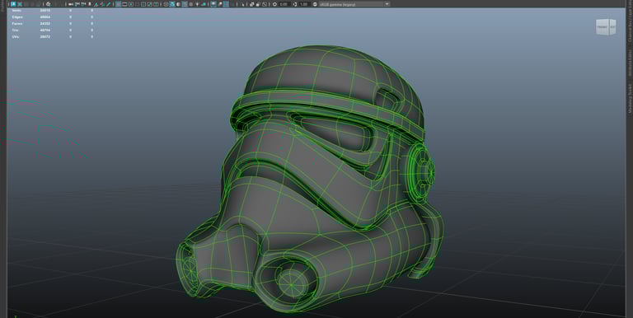633x318 pixels.
Task: Click the Use All Lights icon
Action: [198, 4]
